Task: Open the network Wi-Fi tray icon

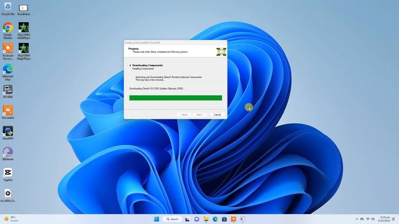Action: pos(368,219)
